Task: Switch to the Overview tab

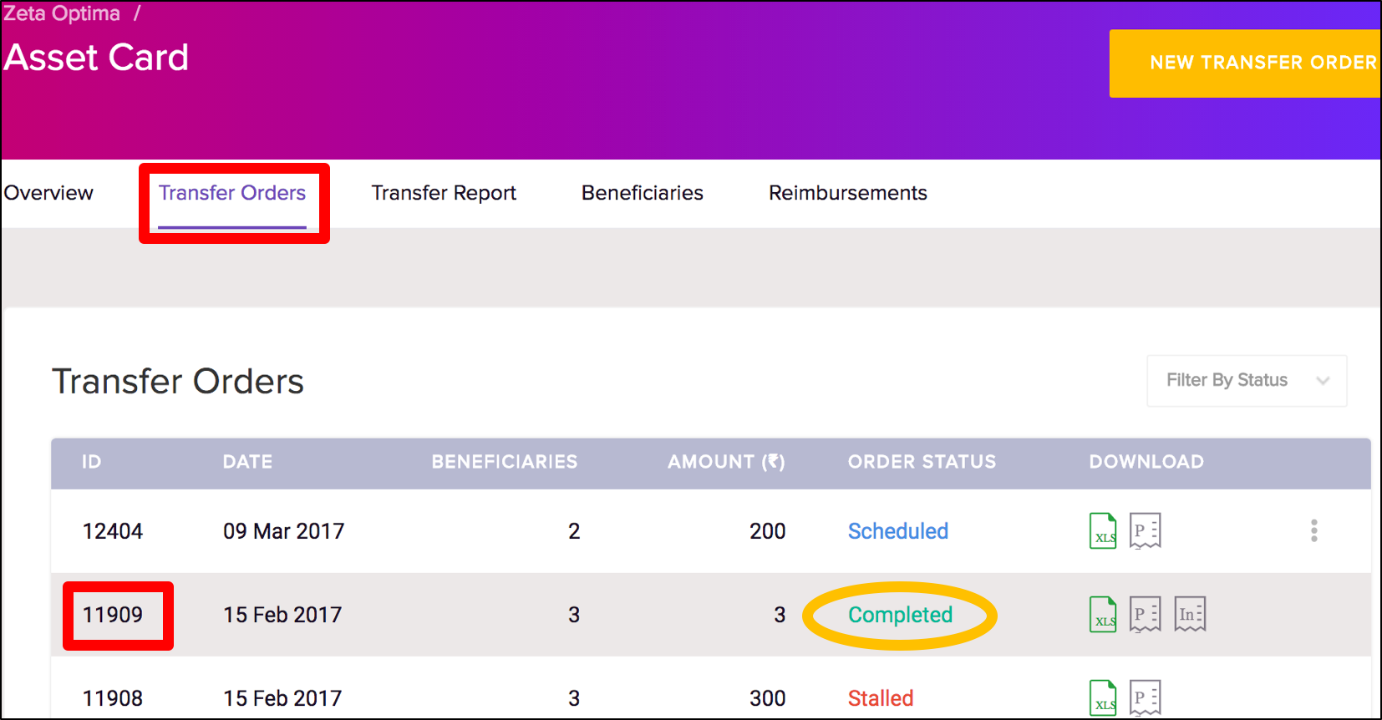Action: 48,193
